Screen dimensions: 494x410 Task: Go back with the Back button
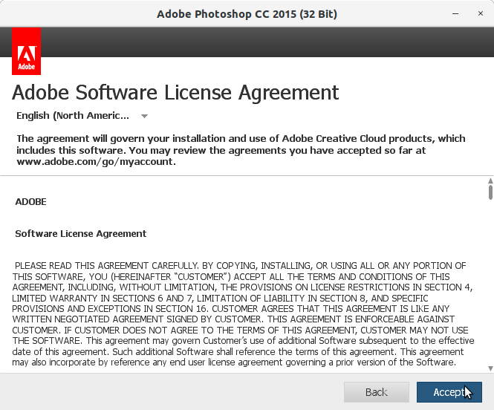(x=377, y=392)
